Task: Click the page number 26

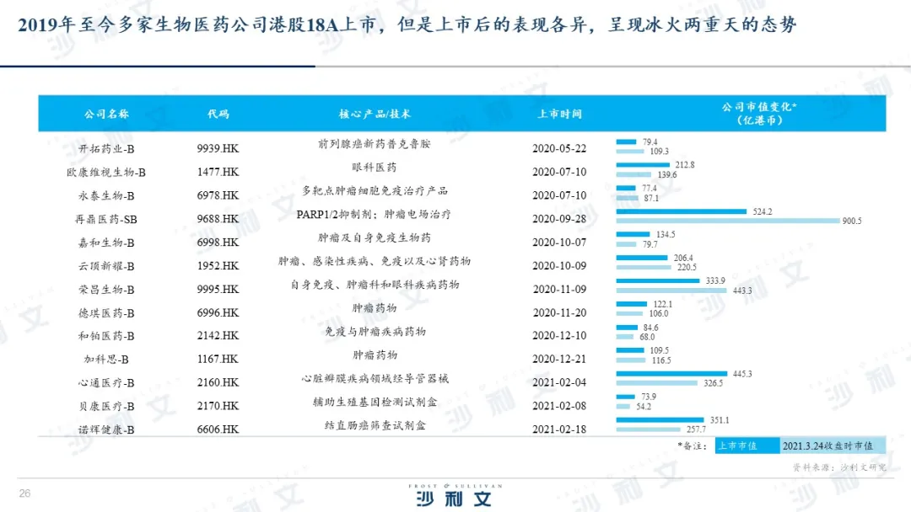Action: (x=24, y=493)
